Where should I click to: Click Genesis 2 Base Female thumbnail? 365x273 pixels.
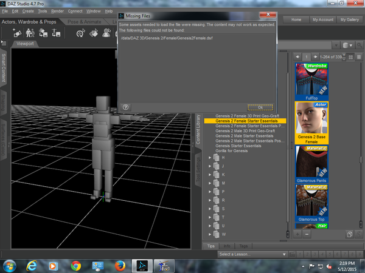[x=311, y=123]
